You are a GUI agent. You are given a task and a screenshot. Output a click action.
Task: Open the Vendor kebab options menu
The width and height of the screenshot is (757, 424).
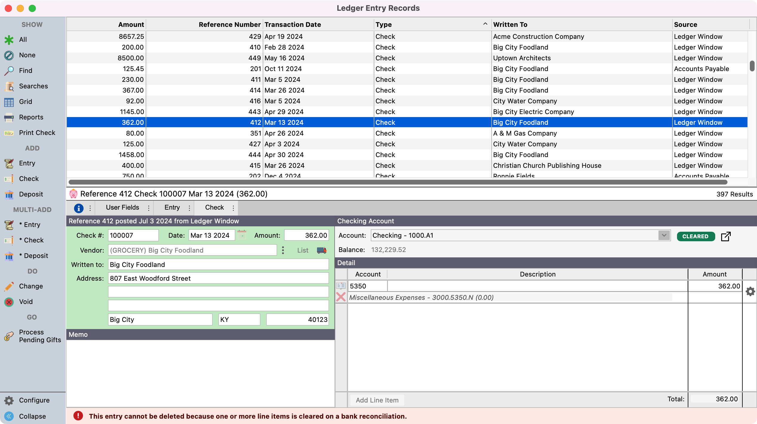tap(282, 250)
